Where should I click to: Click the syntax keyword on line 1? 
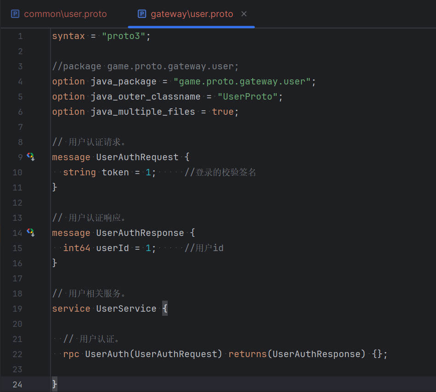(x=68, y=36)
